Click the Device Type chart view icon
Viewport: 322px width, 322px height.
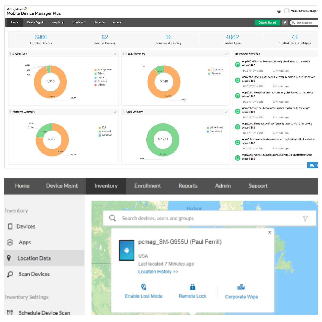[x=115, y=54]
